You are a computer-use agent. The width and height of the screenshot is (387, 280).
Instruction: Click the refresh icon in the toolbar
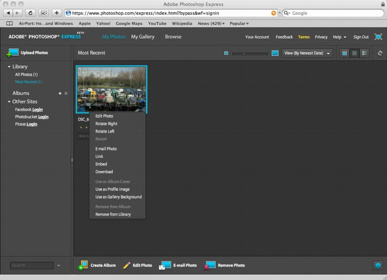(x=380, y=53)
